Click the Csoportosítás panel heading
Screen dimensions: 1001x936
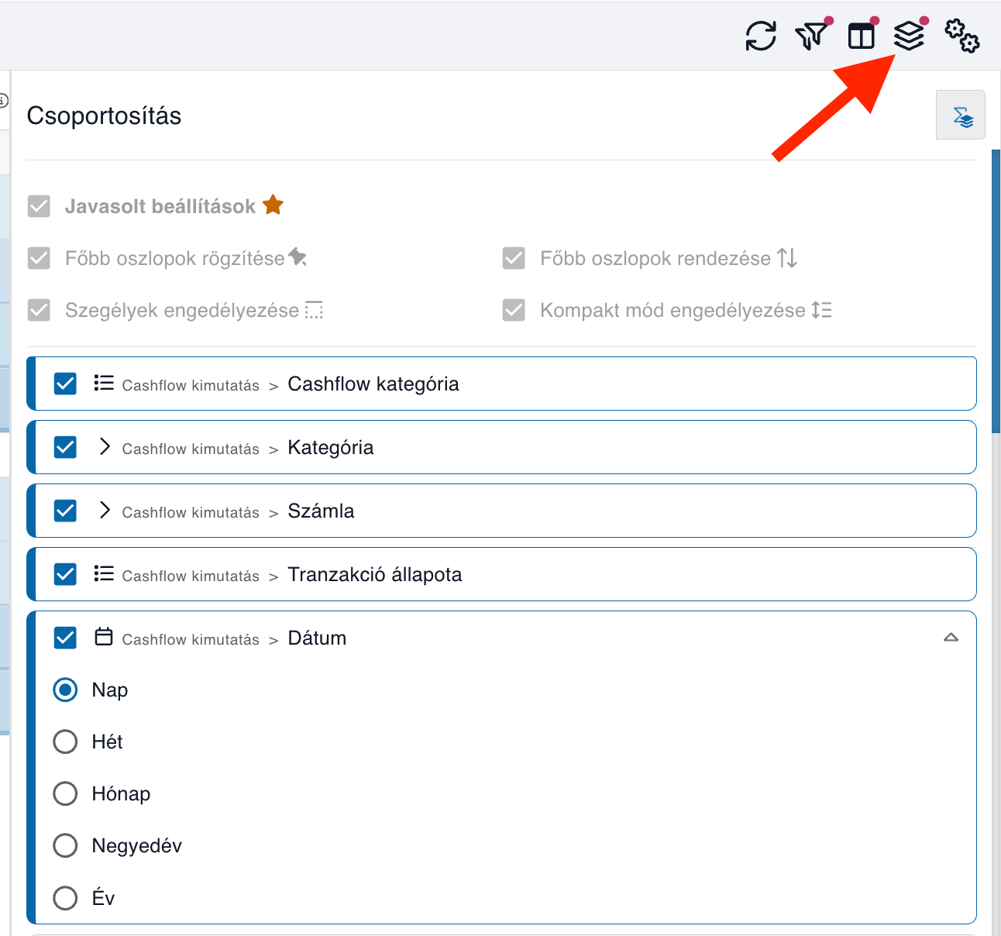click(x=104, y=115)
